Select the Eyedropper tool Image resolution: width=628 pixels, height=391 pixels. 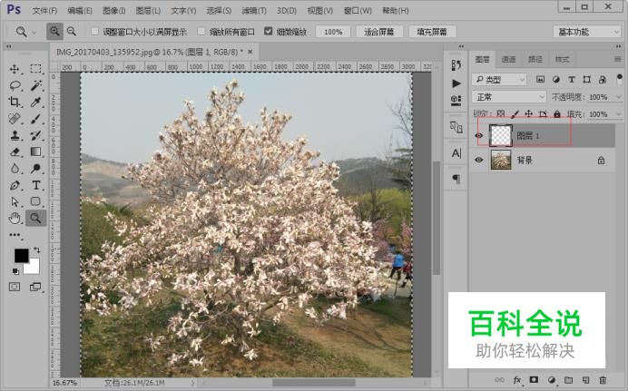35,102
